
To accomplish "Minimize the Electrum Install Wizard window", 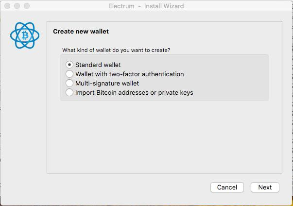I will [x=17, y=6].
